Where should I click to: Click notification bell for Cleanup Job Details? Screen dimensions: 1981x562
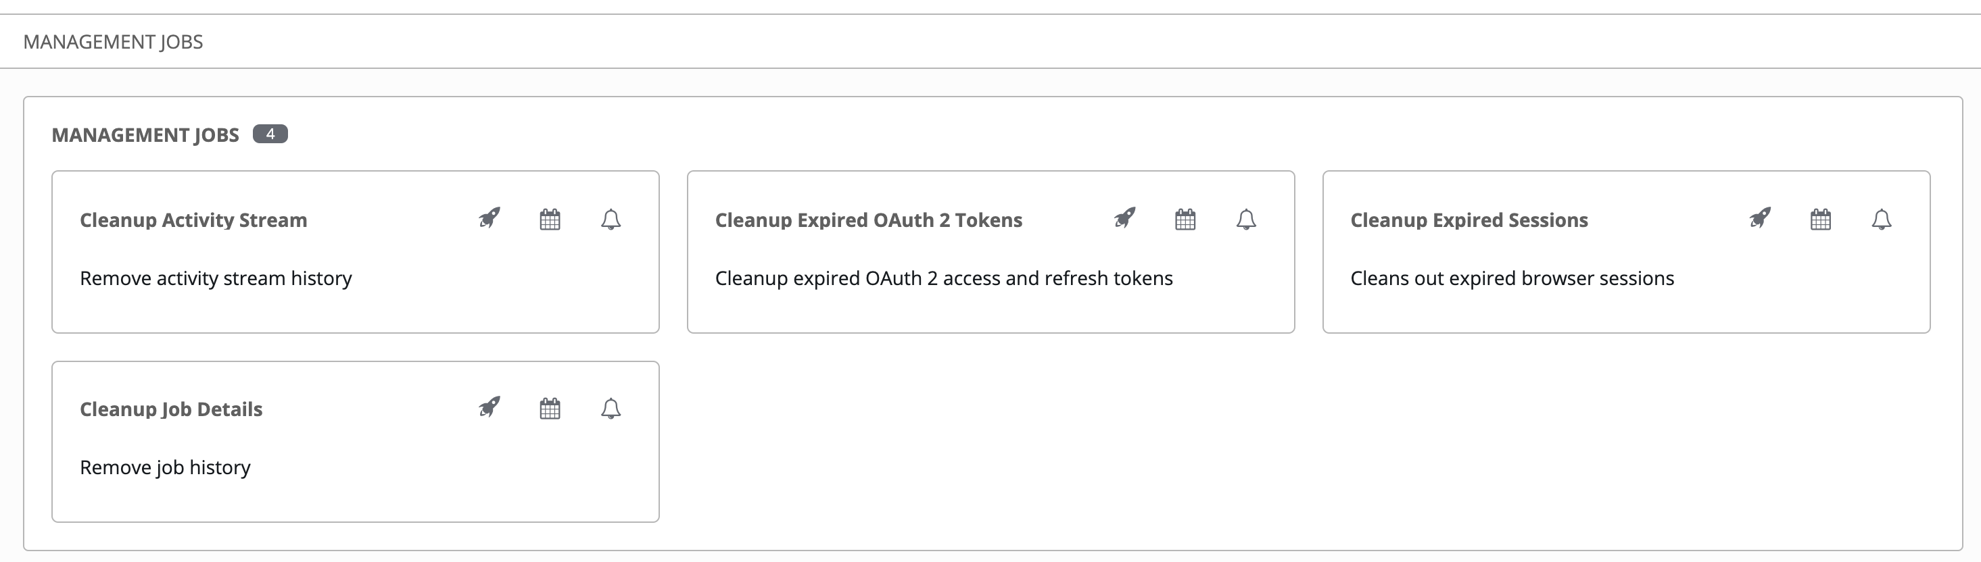(611, 409)
